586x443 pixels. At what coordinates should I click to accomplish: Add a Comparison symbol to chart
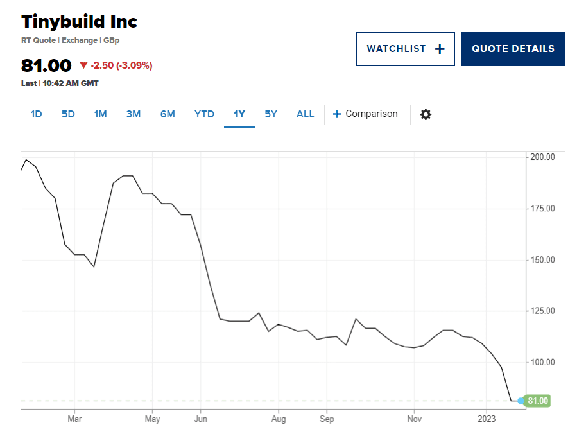pyautogui.click(x=365, y=114)
